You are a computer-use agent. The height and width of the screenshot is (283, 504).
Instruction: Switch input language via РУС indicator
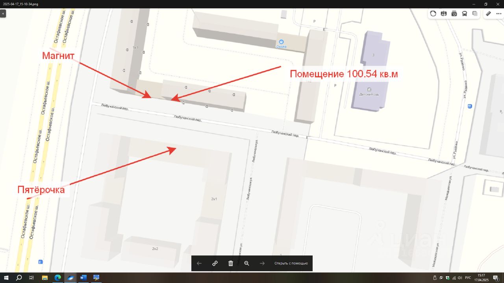(468, 278)
